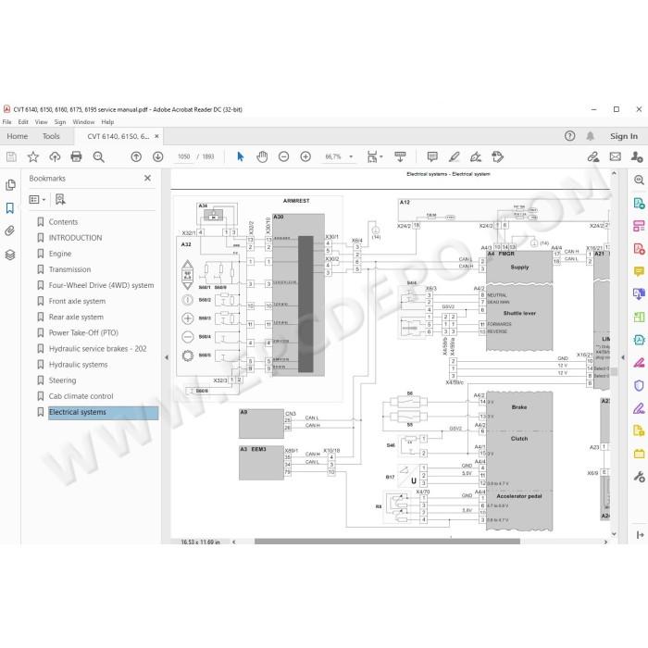
Task: Open the Sign menu
Action: click(x=60, y=122)
